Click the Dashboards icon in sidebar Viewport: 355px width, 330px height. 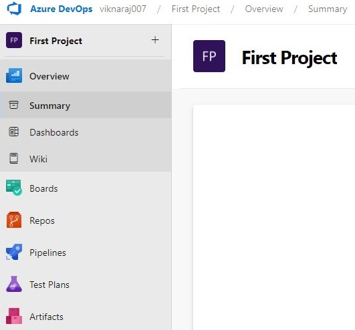tap(13, 132)
